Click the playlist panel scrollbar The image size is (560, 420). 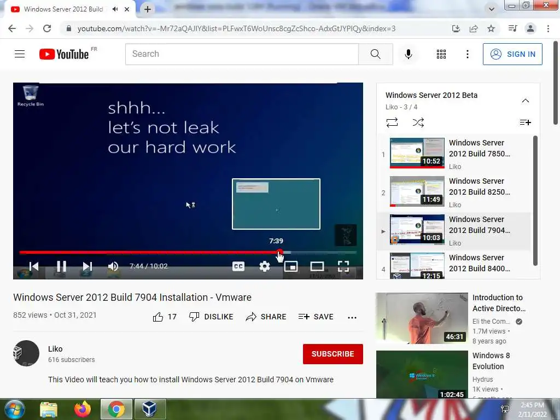point(535,201)
